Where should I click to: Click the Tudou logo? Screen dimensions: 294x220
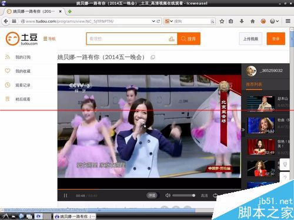[22, 39]
